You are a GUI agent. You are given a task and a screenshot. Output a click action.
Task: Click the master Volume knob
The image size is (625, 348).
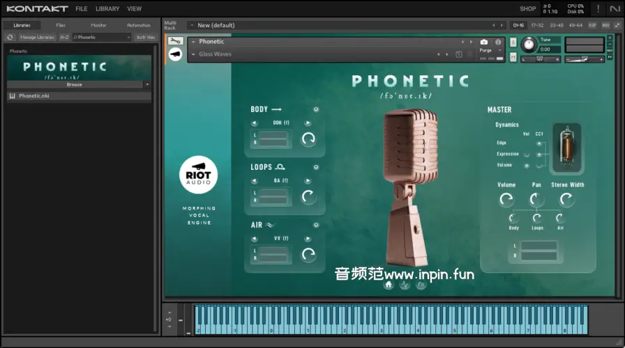click(506, 200)
